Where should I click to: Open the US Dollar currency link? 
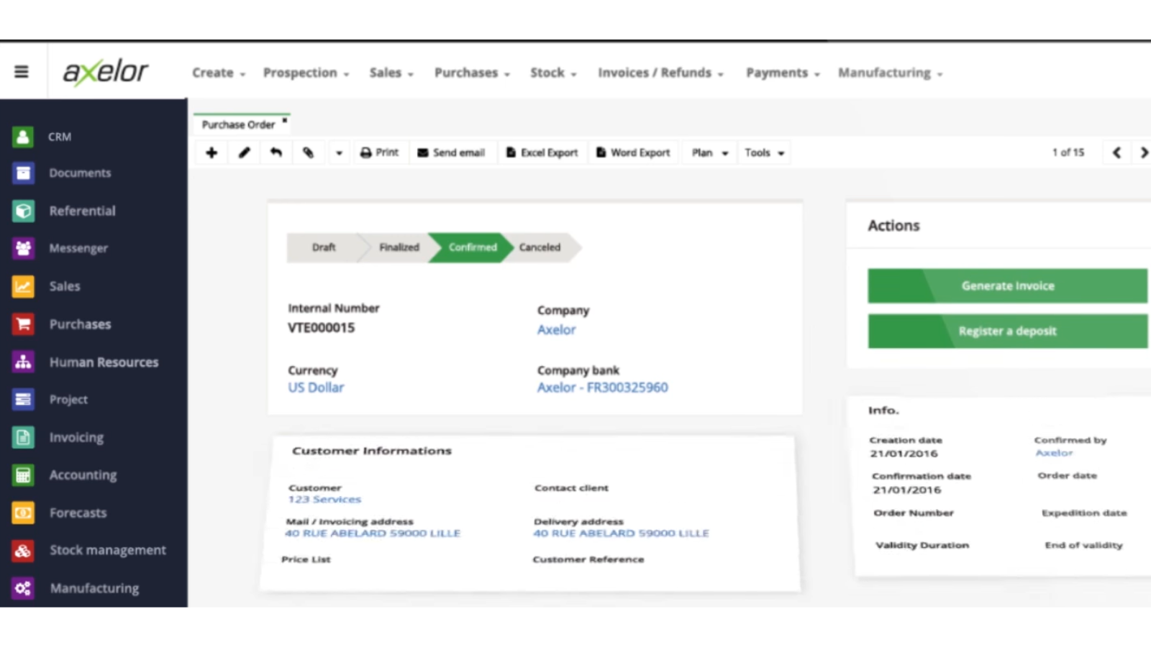316,387
